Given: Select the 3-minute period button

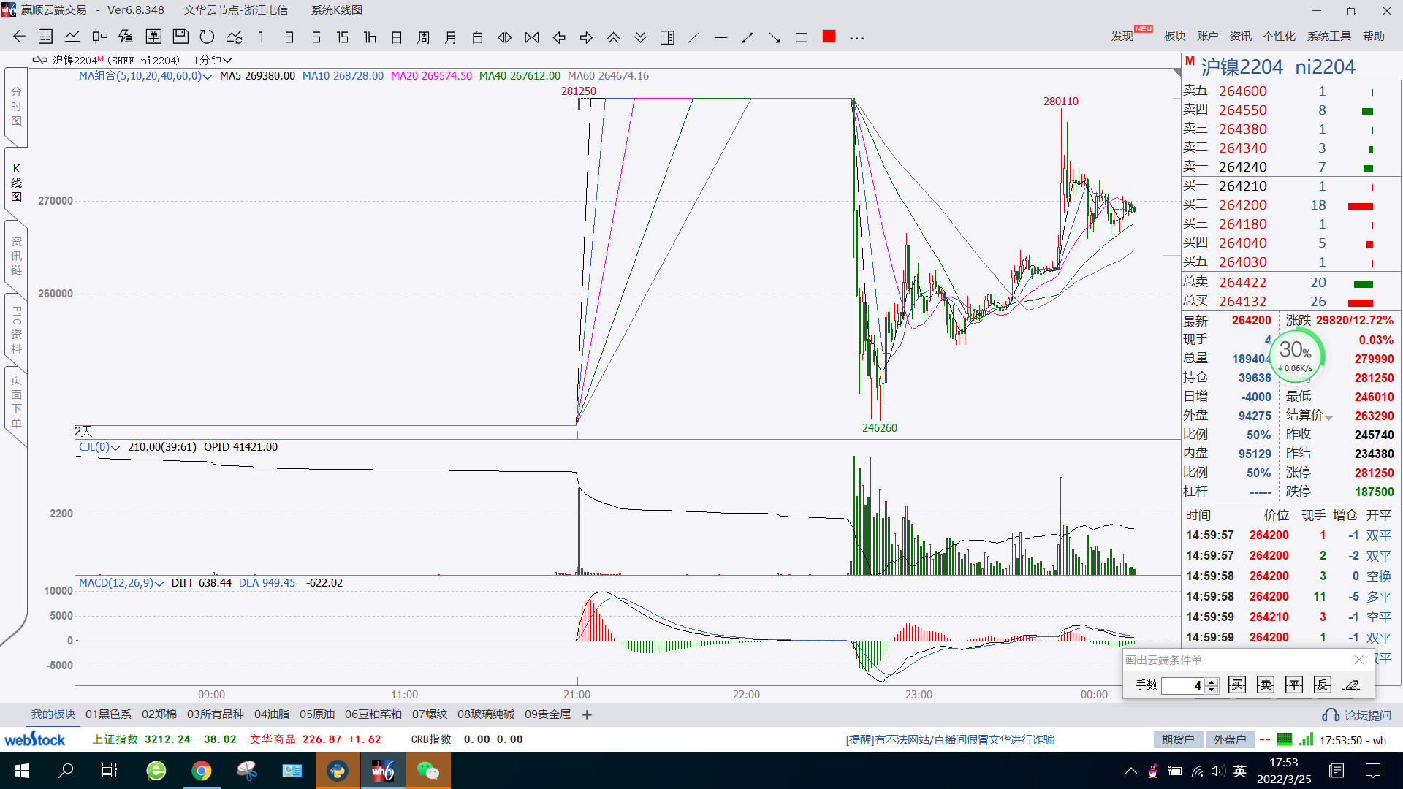Looking at the screenshot, I should pos(289,37).
